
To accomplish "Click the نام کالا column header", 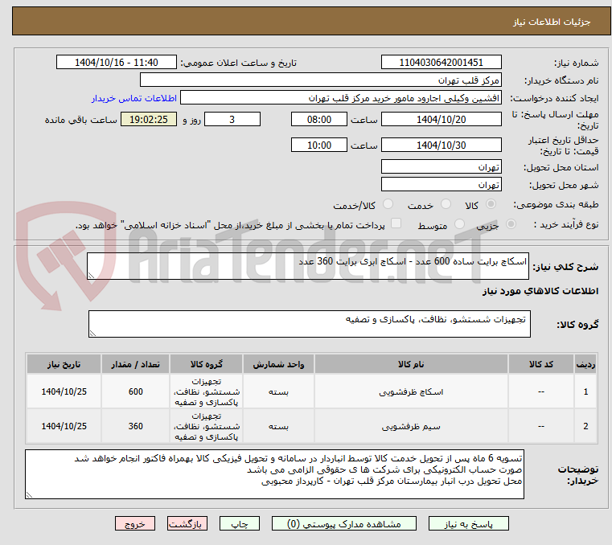I will 411,364.
